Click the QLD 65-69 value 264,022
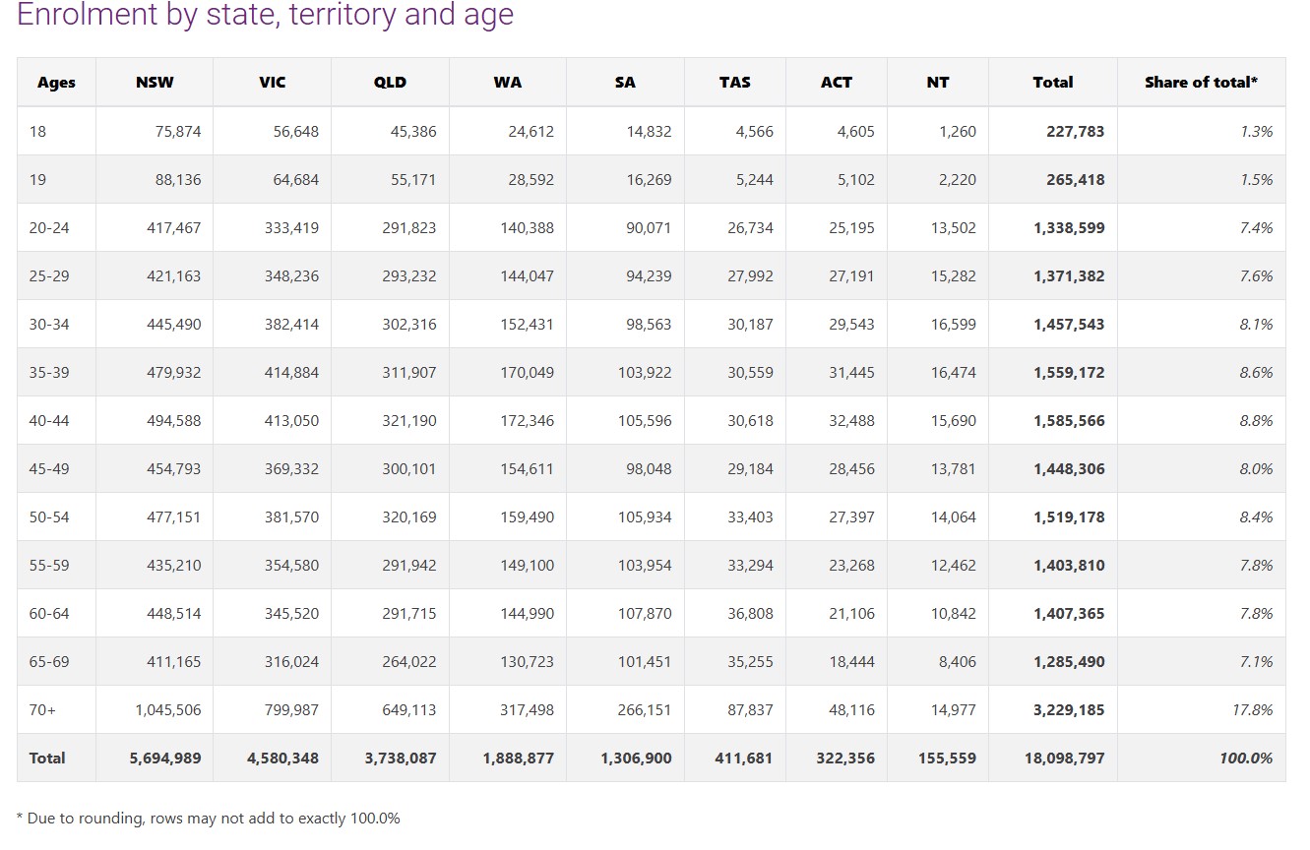Screen dimensions: 1310x850 [x=408, y=661]
